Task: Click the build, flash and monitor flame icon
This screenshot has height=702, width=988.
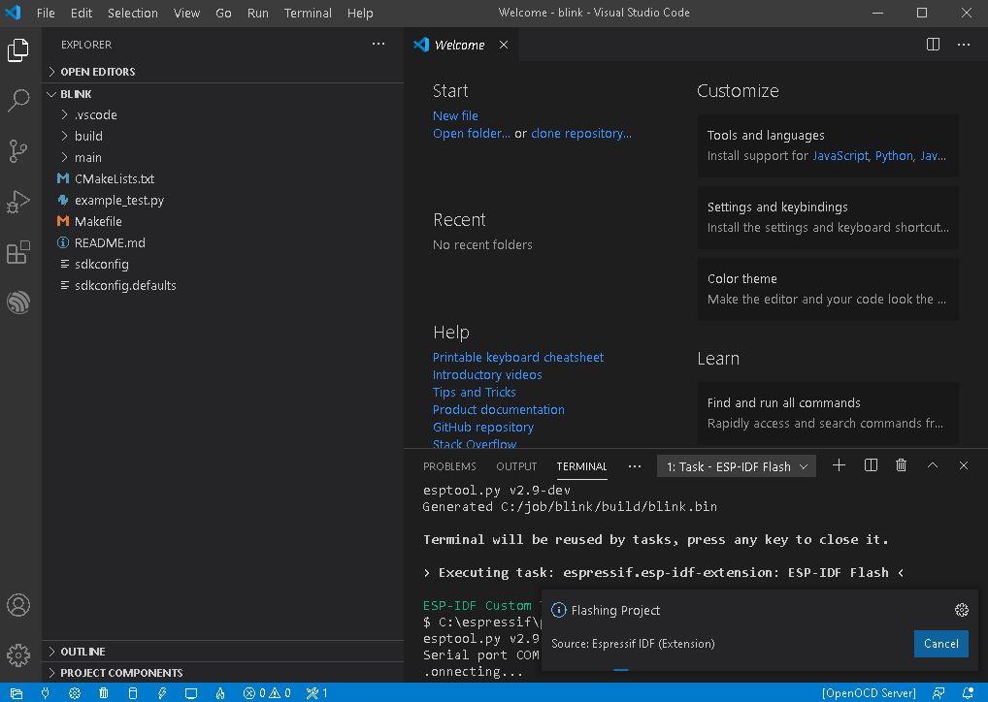Action: [220, 693]
